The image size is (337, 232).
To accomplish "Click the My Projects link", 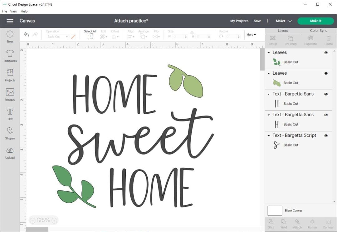I will click(x=239, y=21).
